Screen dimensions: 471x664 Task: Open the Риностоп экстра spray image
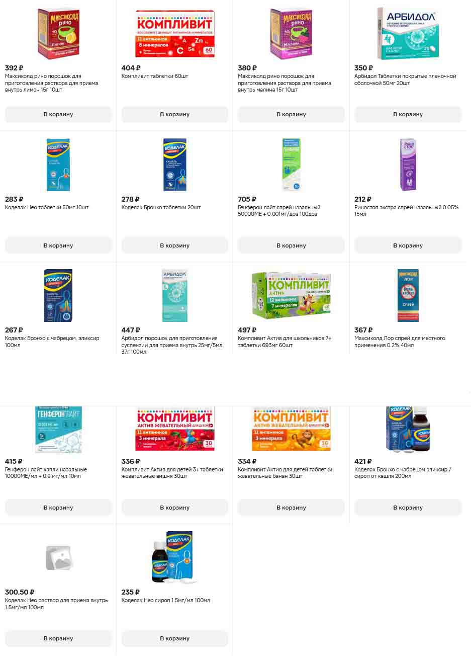[408, 164]
